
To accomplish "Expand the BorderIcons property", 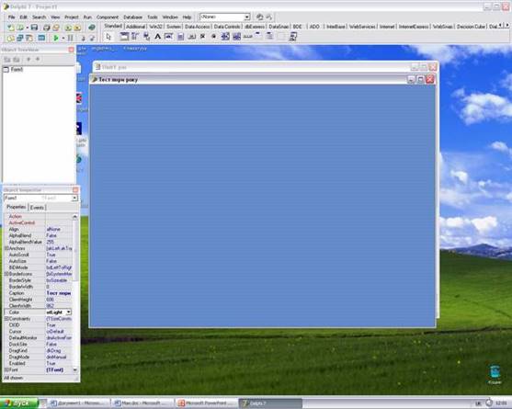I will (x=6, y=274).
